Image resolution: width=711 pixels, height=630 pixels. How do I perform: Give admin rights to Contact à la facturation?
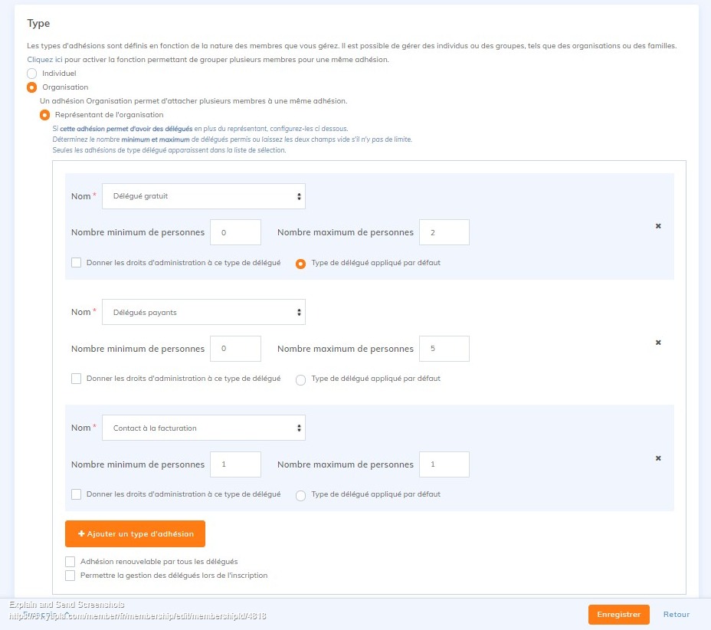coord(77,494)
